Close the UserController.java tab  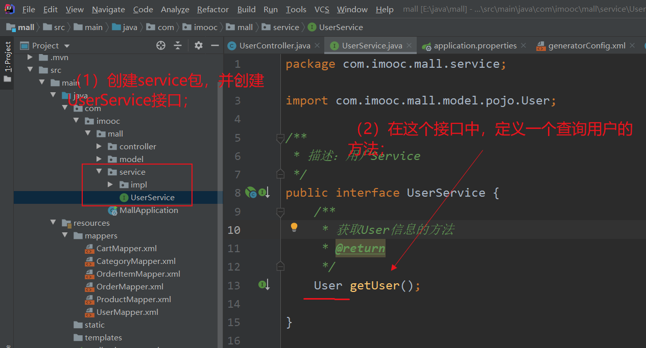[x=317, y=45]
